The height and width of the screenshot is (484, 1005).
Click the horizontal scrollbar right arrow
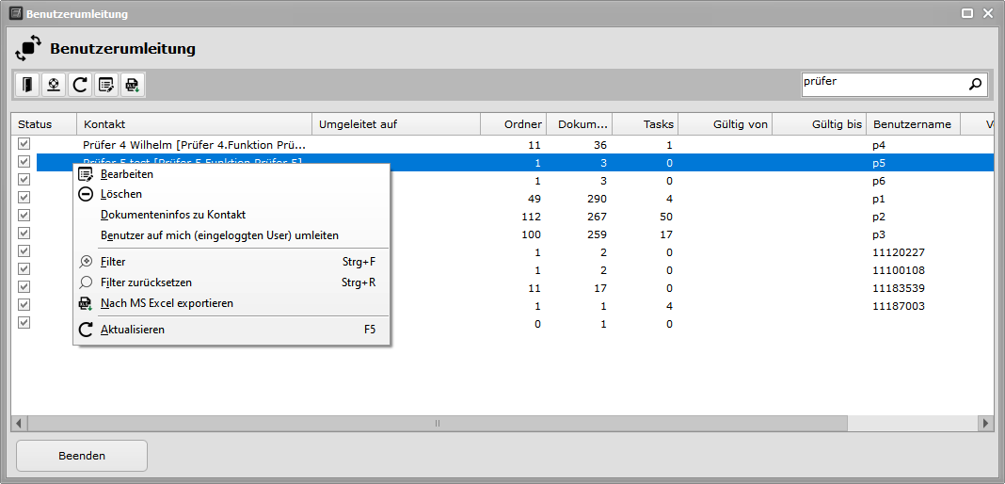986,423
